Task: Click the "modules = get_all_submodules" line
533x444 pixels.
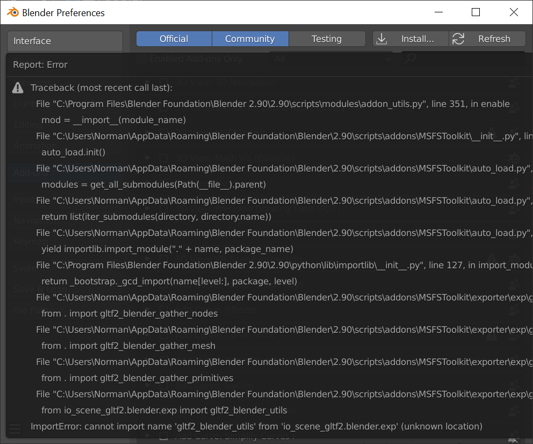Action: [154, 184]
